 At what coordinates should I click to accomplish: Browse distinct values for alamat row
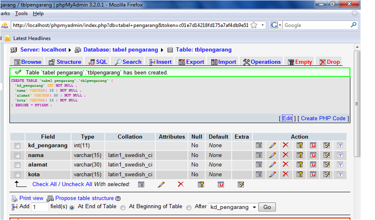tap(259, 165)
